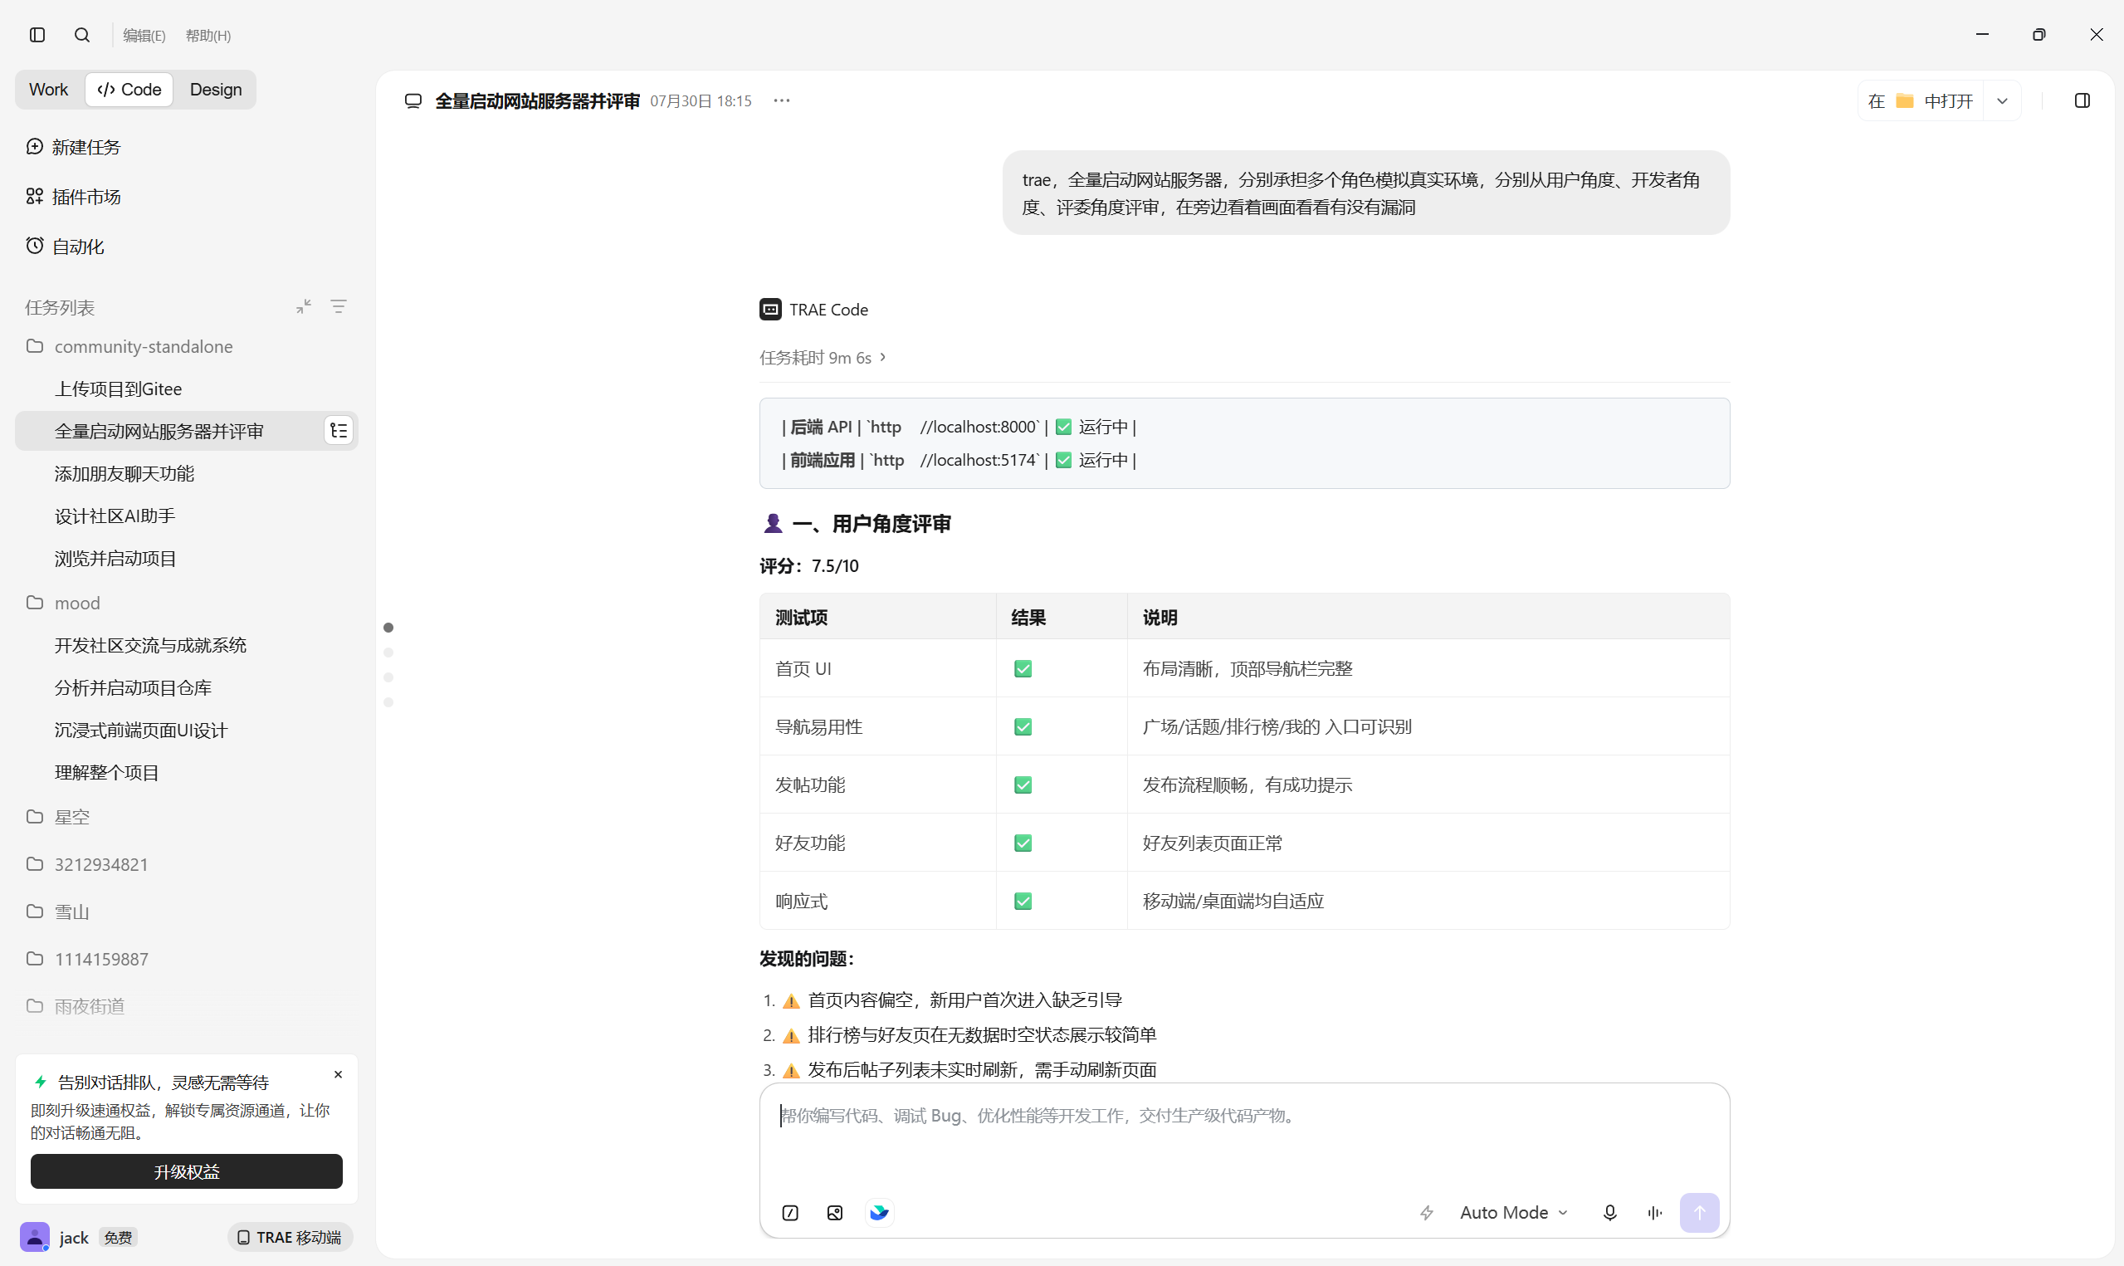The width and height of the screenshot is (2124, 1266).
Task: Send message with the arrow button
Action: 1699,1213
